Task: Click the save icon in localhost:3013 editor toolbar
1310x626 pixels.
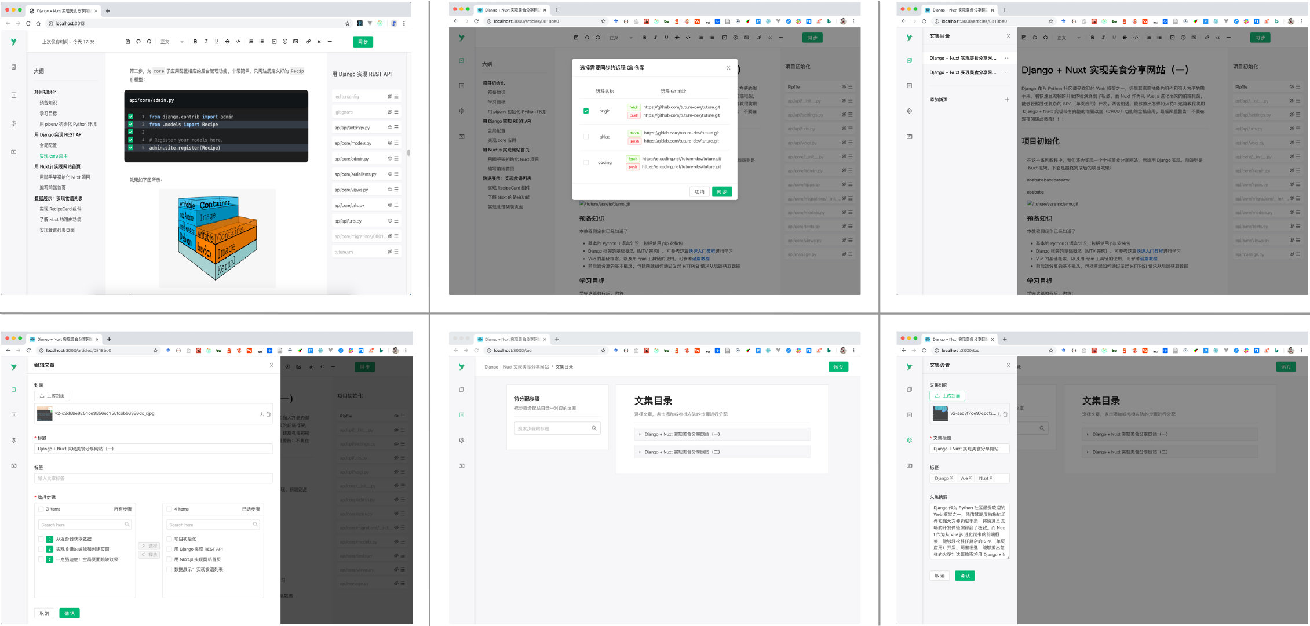Action: (x=127, y=42)
